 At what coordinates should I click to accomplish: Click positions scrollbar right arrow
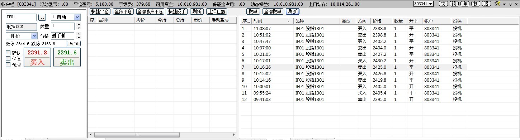(x=234, y=135)
